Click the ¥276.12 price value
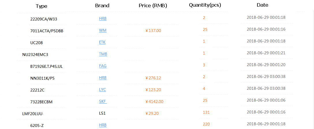 153,78
